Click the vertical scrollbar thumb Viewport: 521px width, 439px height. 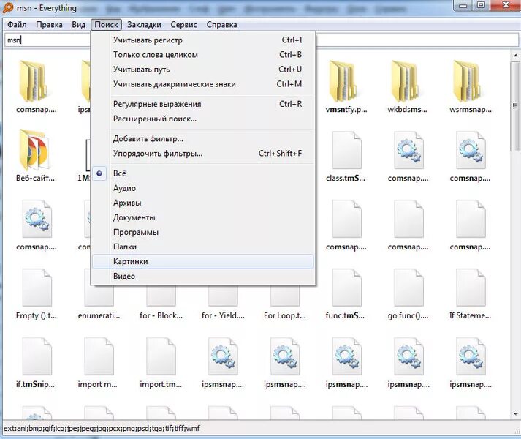pos(515,106)
